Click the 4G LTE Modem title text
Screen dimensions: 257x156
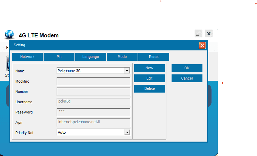pos(39,35)
